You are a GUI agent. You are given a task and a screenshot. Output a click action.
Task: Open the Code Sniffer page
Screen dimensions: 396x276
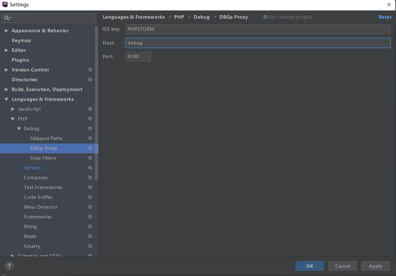tap(38, 197)
